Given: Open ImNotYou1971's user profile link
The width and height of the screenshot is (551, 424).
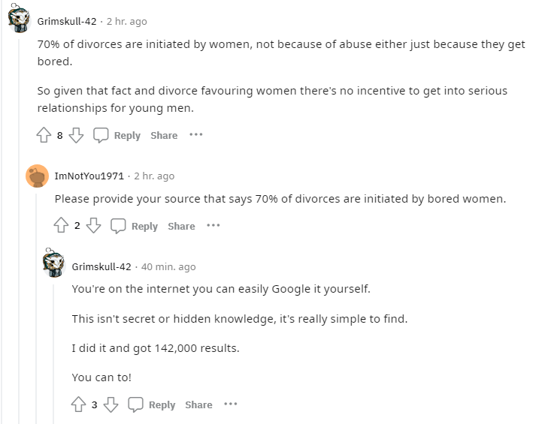Looking at the screenshot, I should [89, 176].
